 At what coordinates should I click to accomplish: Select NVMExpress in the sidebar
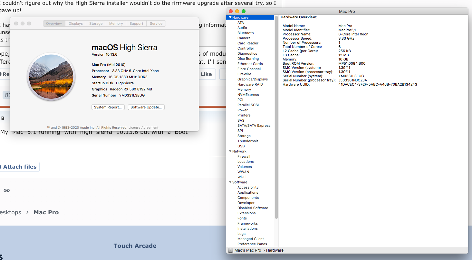click(x=248, y=95)
